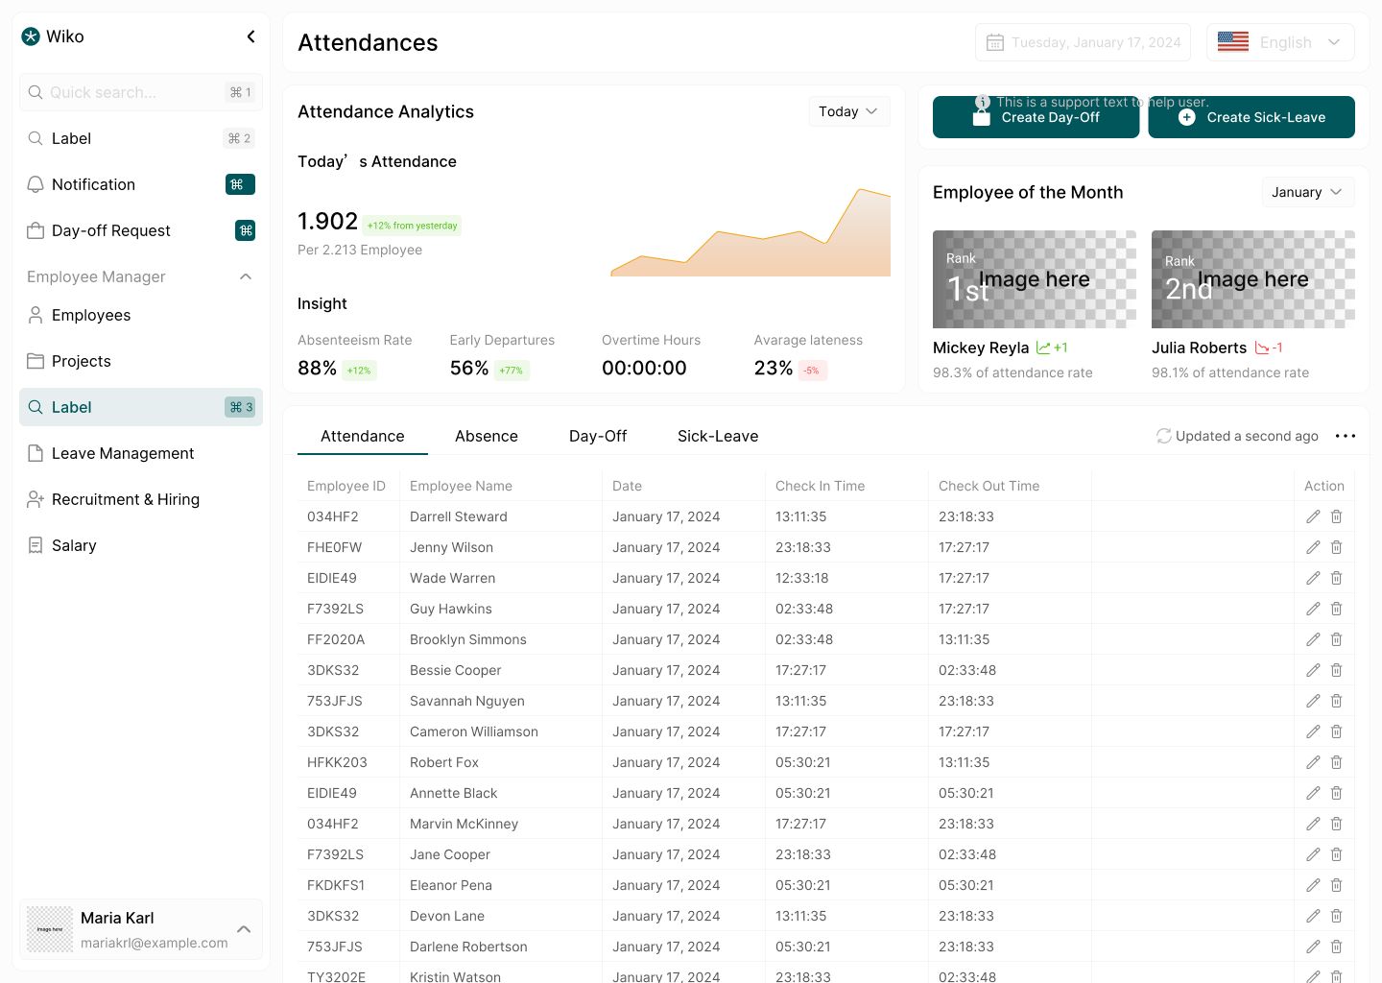Click the Quick search input field
1382x983 pixels.
[141, 92]
